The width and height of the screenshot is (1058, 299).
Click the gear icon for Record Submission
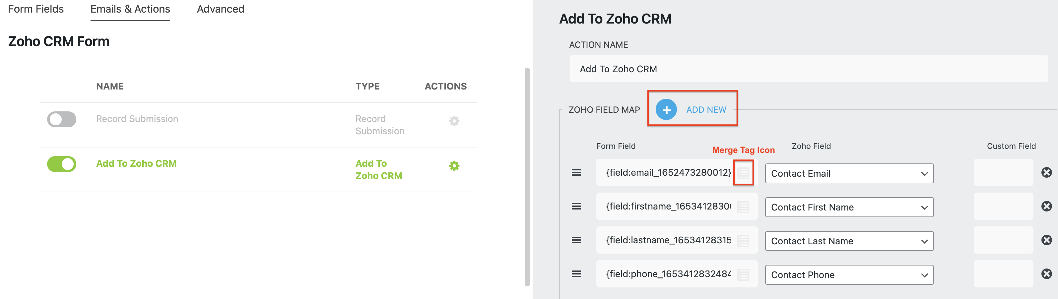click(454, 121)
